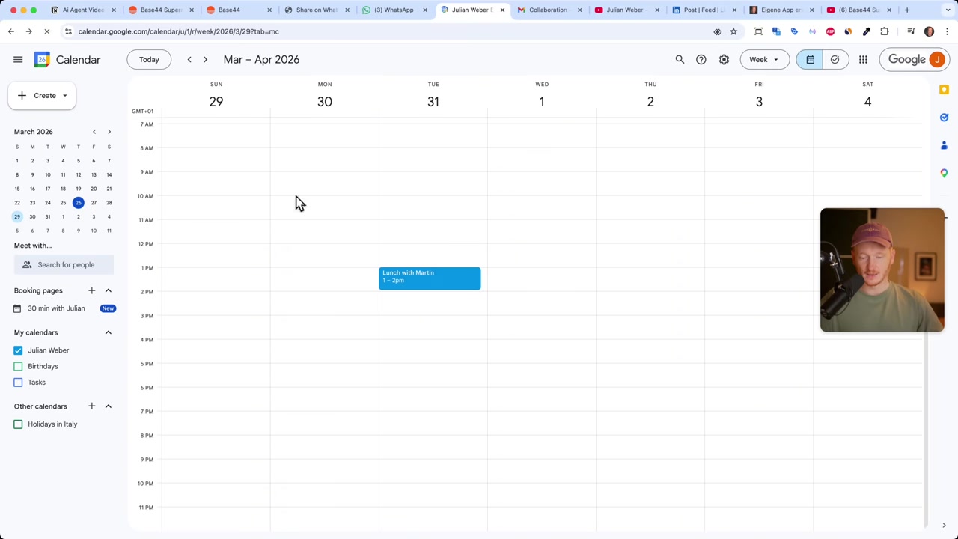
Task: Click the Google Calendar logo
Action: click(x=43, y=59)
